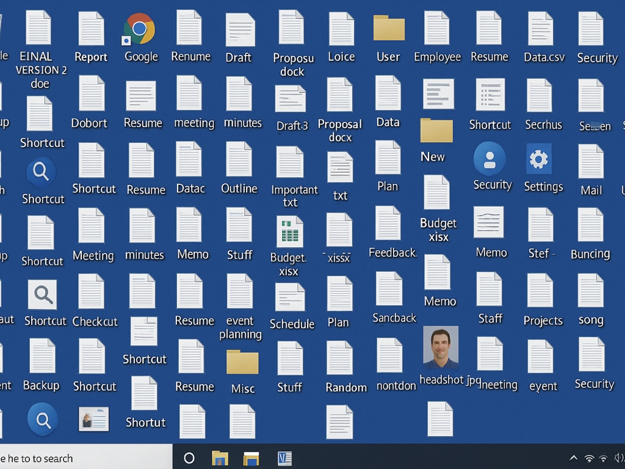The width and height of the screenshot is (625, 469).
Task: Select the folder named New
Action: 436,131
